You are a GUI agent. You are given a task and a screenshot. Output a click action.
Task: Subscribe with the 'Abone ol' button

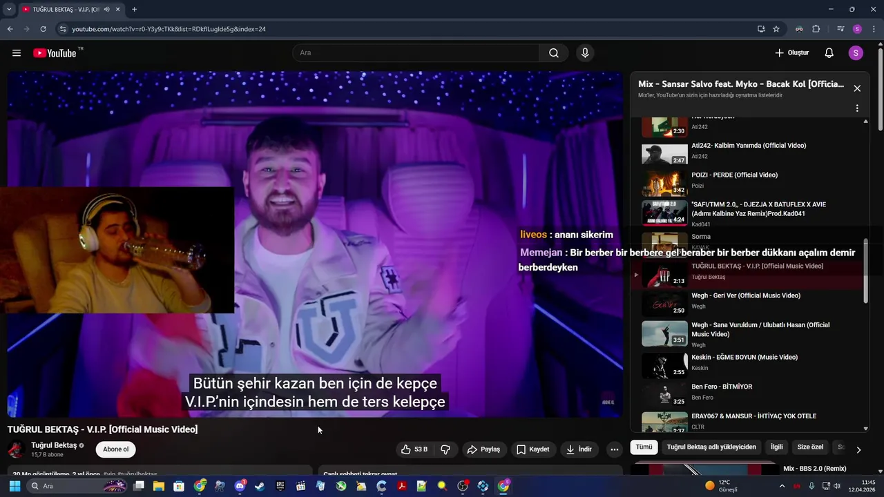(116, 449)
